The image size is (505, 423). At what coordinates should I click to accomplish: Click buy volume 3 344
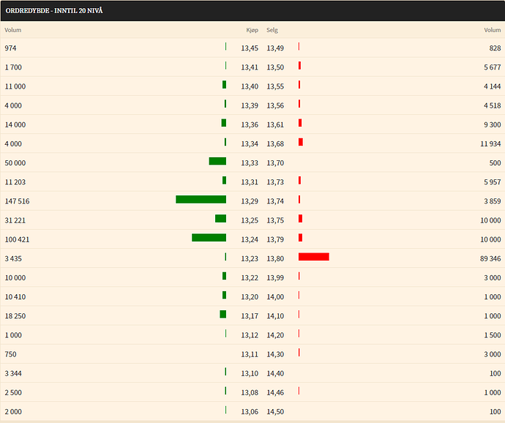click(x=13, y=374)
